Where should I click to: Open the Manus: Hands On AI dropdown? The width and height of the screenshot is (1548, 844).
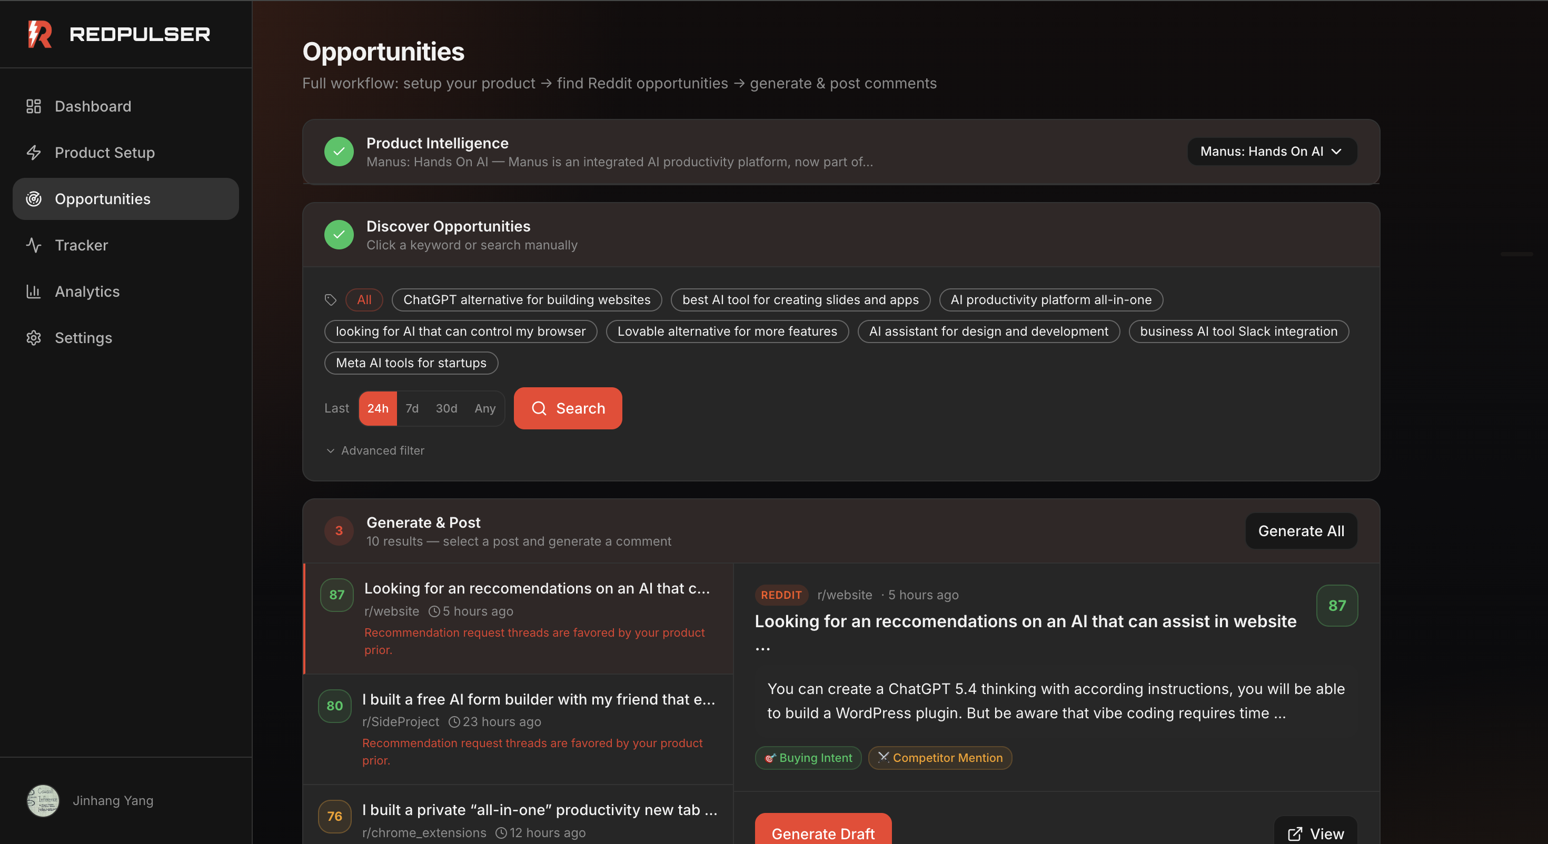(1272, 152)
